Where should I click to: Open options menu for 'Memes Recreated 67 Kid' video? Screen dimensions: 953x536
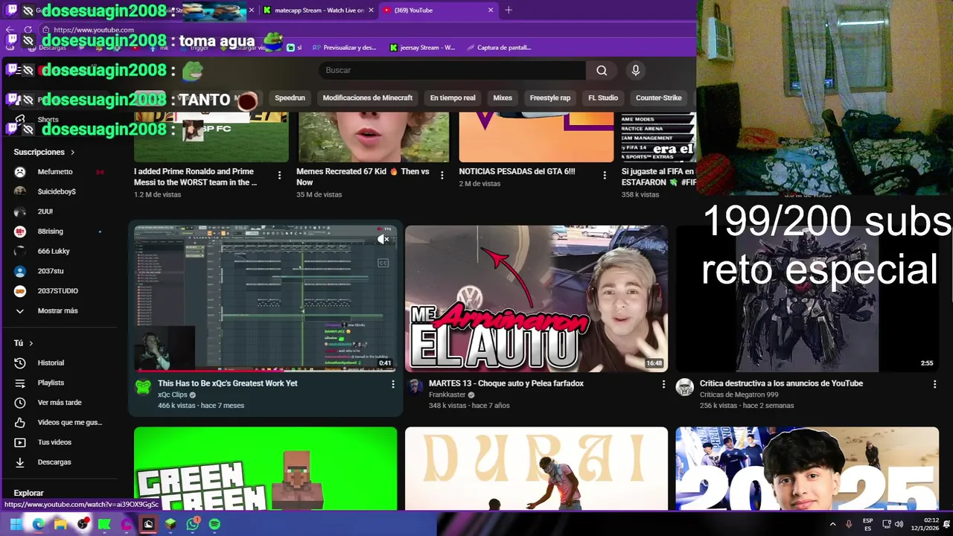point(442,176)
